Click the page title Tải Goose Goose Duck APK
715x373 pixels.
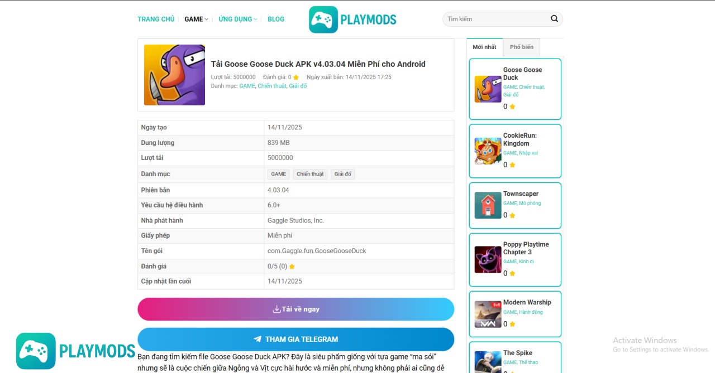[x=318, y=64]
